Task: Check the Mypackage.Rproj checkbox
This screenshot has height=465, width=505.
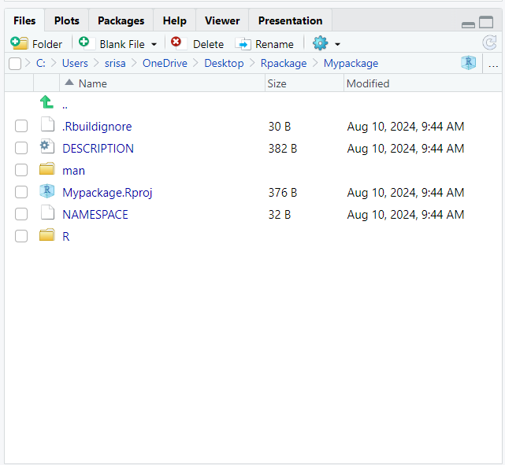Action: coord(21,192)
